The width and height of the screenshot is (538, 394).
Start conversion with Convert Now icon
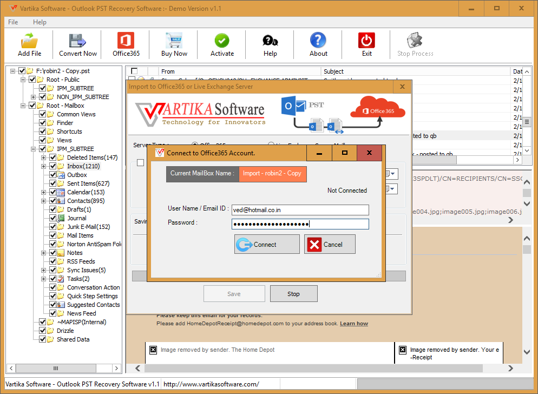coord(77,41)
